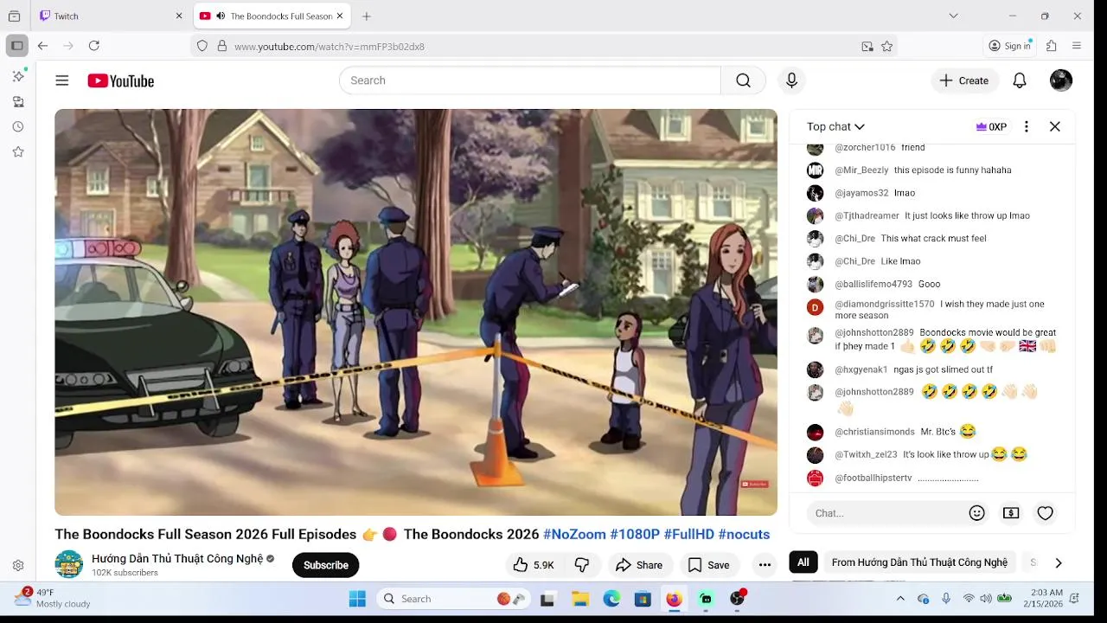Select The Boondocks Full Season tab
1107x623 pixels.
click(271, 16)
